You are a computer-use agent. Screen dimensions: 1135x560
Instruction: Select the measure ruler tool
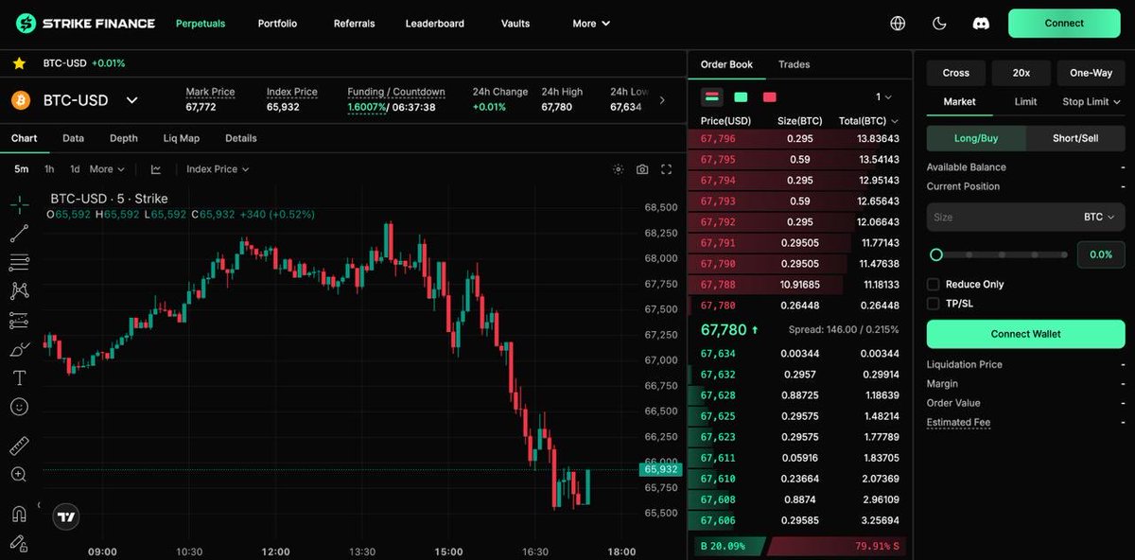tap(19, 445)
